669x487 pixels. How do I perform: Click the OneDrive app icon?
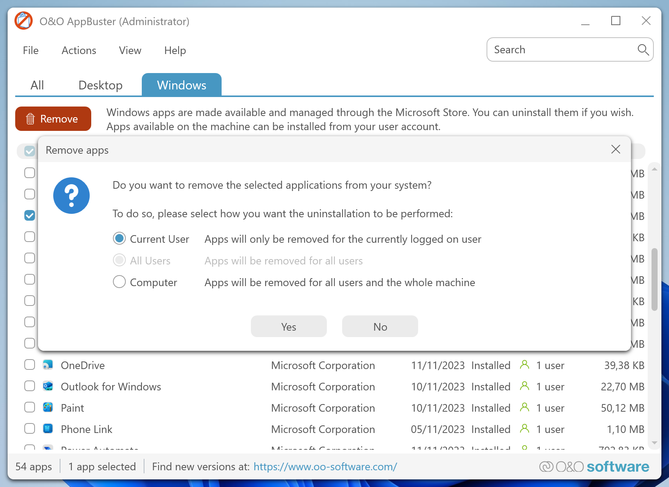click(48, 365)
